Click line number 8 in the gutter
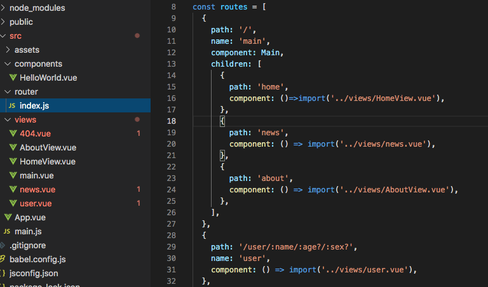The image size is (488, 287). 173,7
